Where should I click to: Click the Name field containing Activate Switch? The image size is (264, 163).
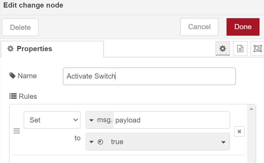coord(149,76)
